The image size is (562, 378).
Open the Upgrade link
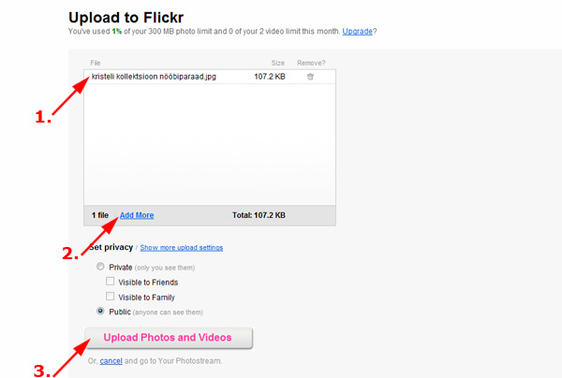click(357, 31)
